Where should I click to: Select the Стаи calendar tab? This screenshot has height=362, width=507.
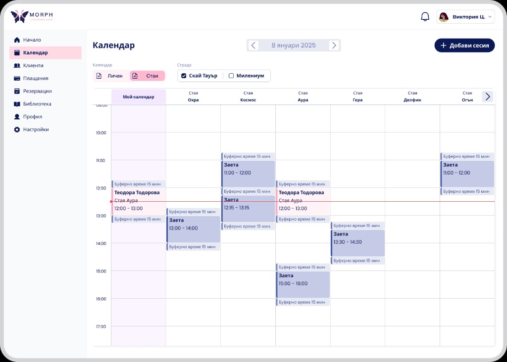[x=148, y=76]
